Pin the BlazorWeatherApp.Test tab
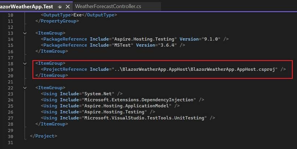Viewport: 297px width, 149px height. (x=60, y=7)
